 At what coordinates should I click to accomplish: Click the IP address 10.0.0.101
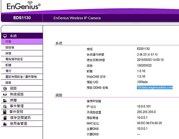pos(144,106)
